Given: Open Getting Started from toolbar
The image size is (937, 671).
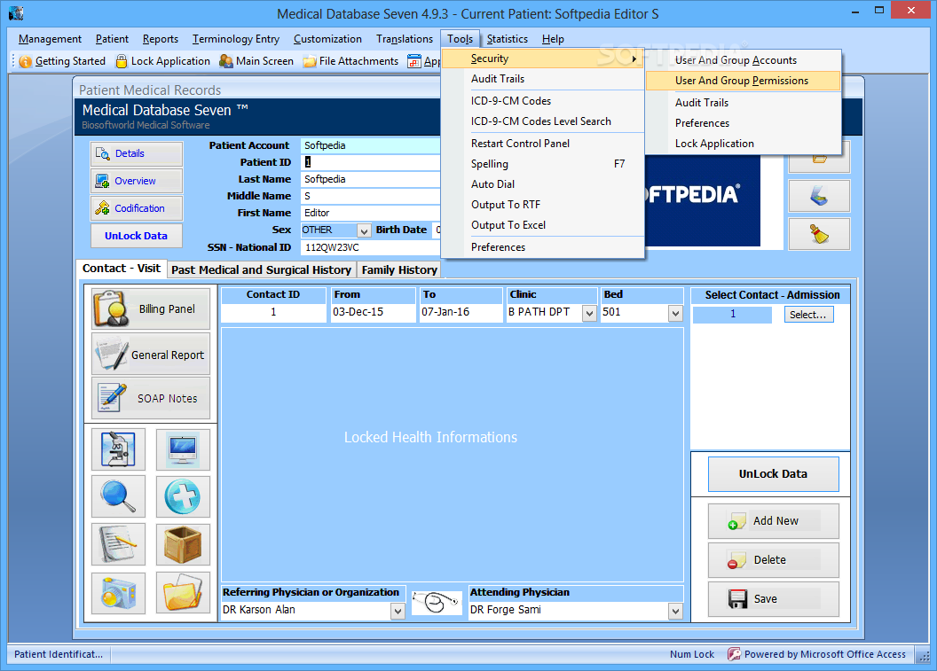Looking at the screenshot, I should click(62, 61).
